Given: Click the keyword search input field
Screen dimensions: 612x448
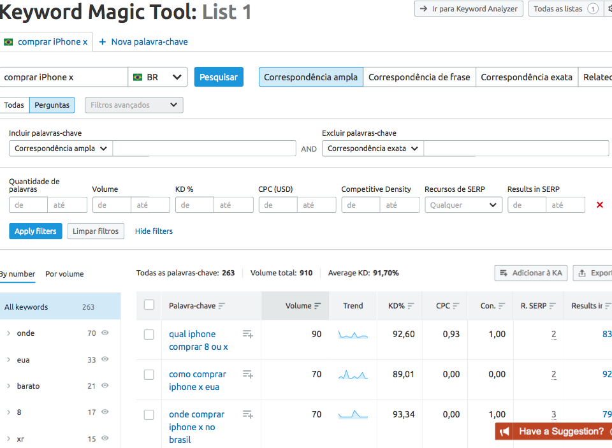Looking at the screenshot, I should point(64,77).
